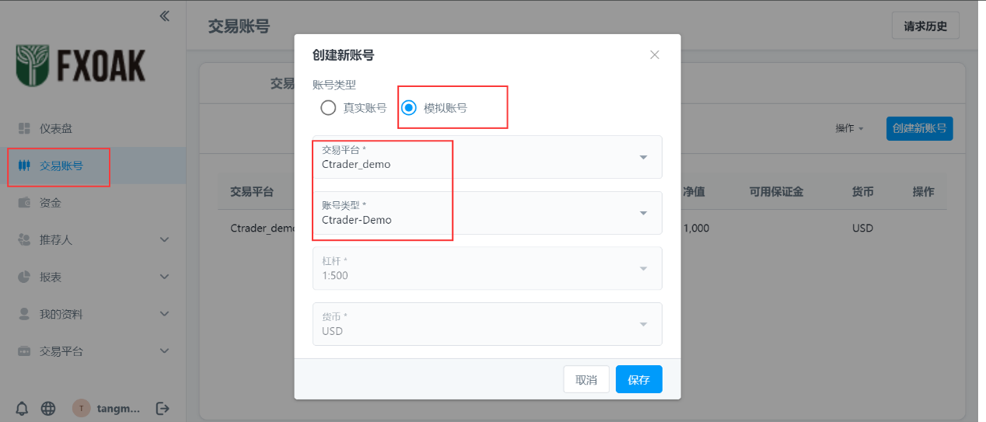The height and width of the screenshot is (422, 986).
Task: Open the 账号类型 Ctrader-Demo dropdown
Action: click(487, 213)
